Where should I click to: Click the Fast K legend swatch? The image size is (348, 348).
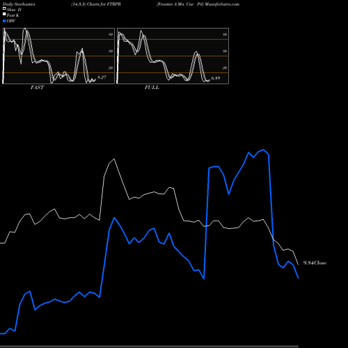4,14
